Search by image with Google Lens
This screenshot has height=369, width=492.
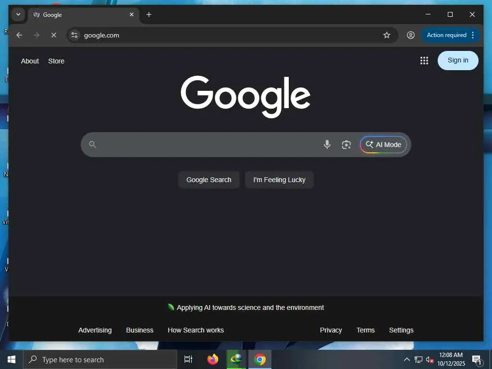pos(346,145)
